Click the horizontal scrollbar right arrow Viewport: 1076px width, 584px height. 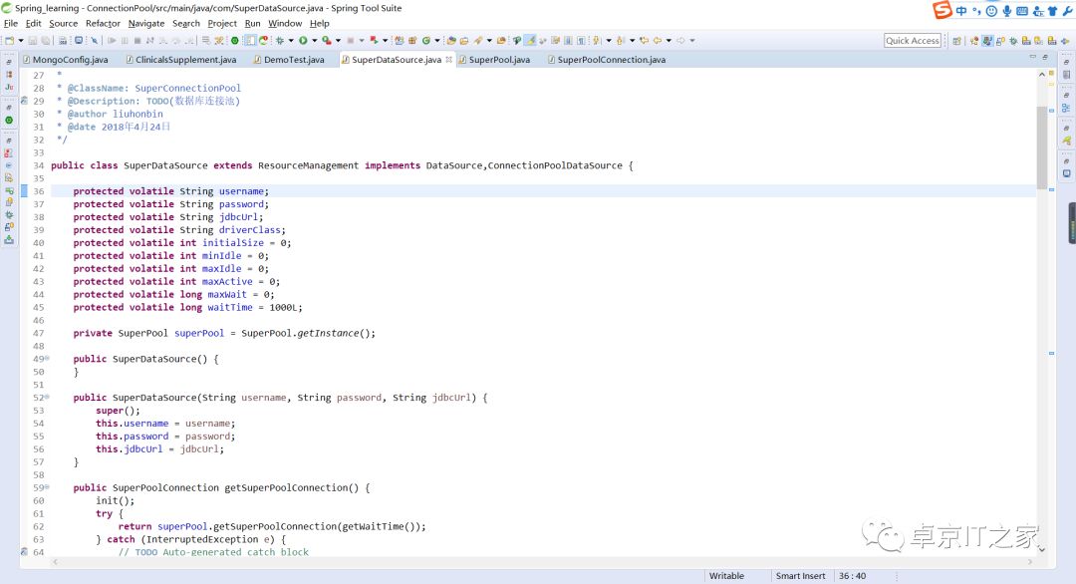1029,561
